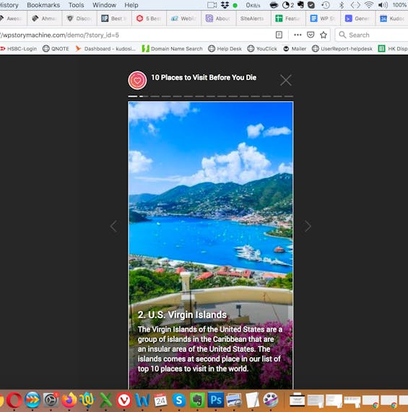Toggle Reader View icon in address bar
408x412 pixels.
[279, 35]
